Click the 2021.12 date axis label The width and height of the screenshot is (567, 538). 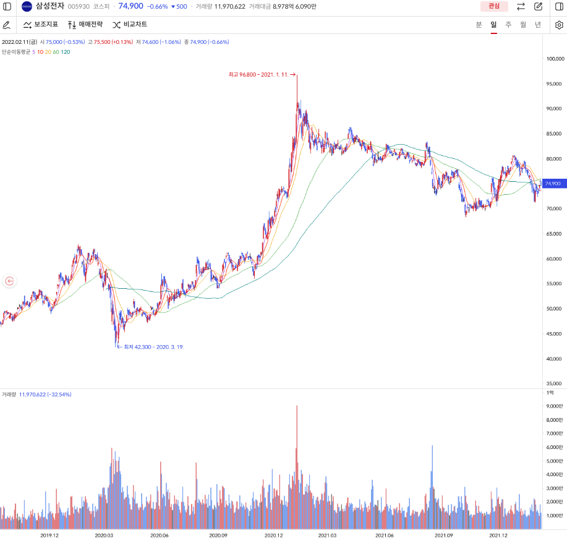coord(498,535)
